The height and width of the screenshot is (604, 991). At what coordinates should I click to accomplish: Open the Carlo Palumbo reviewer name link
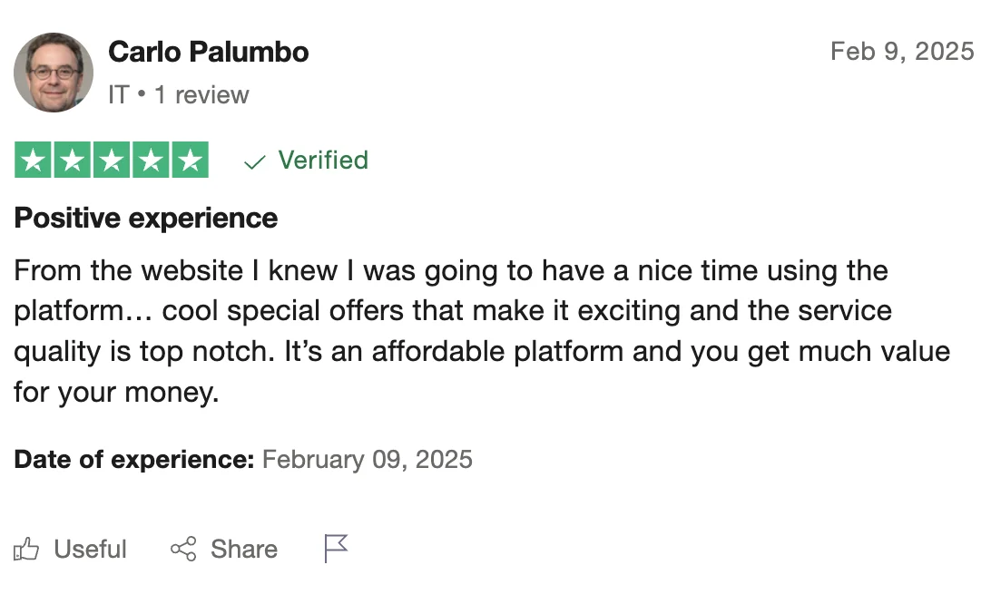[209, 52]
